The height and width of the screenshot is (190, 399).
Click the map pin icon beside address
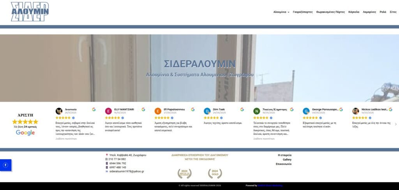(107, 155)
